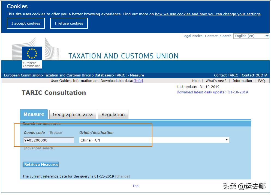Go to European Commission breadcrumb

[22, 75]
